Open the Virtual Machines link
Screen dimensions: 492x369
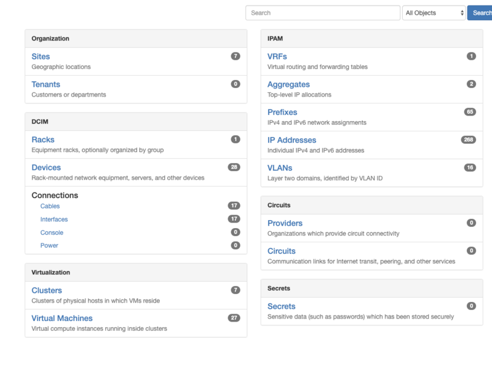pyautogui.click(x=62, y=319)
